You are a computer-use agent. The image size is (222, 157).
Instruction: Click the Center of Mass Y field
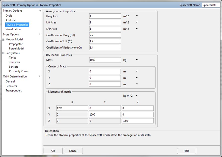pyautogui.click(x=105, y=78)
